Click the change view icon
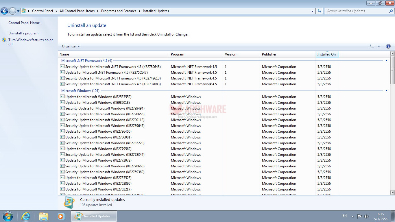 [372, 46]
